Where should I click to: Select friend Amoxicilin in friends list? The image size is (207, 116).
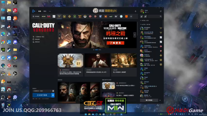click(151, 33)
